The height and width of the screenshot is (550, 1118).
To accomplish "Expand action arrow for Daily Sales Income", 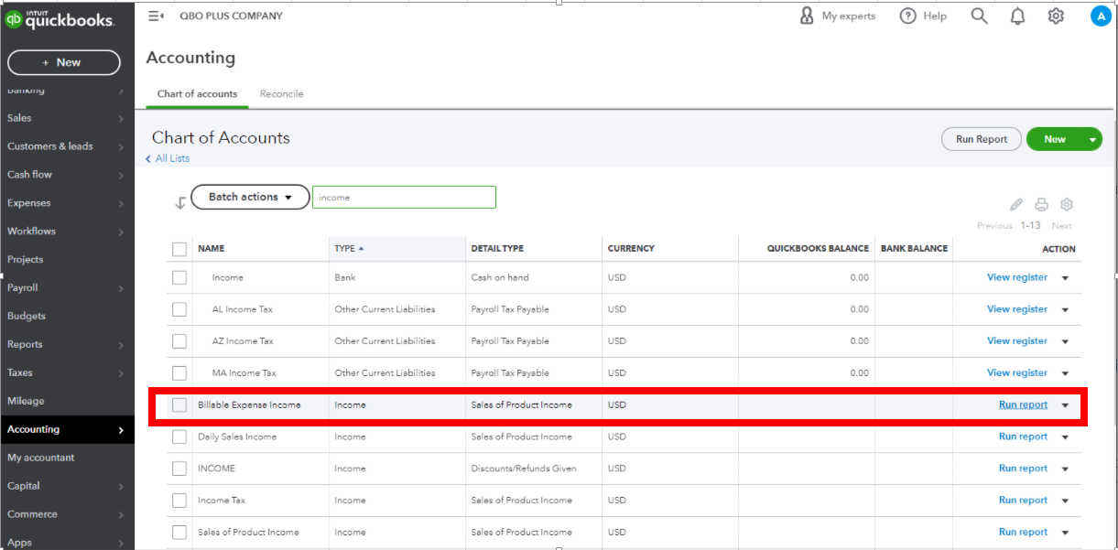I will 1065,437.
